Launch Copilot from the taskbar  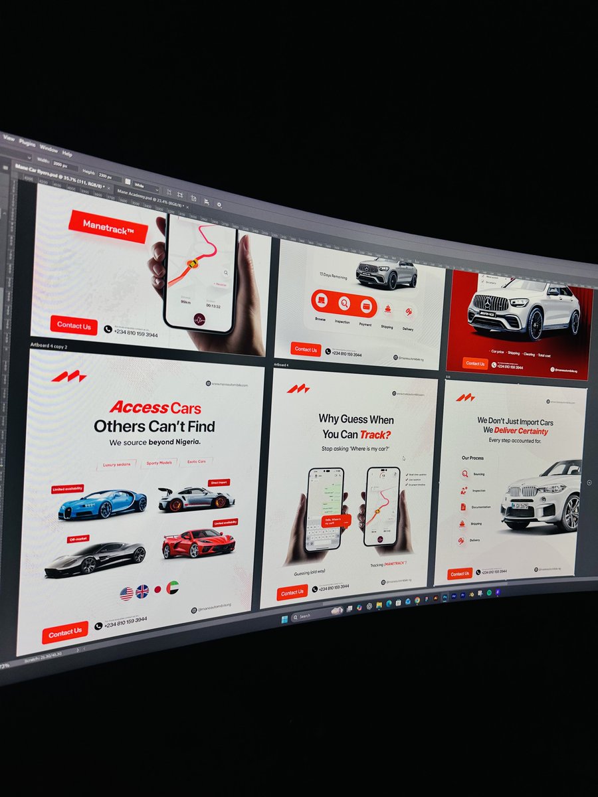click(x=359, y=607)
